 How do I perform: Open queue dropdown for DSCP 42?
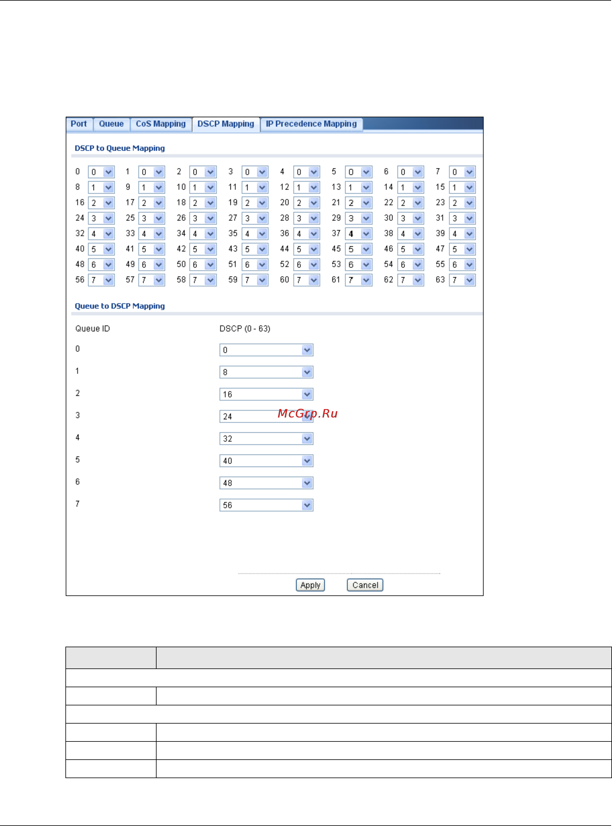point(203,249)
